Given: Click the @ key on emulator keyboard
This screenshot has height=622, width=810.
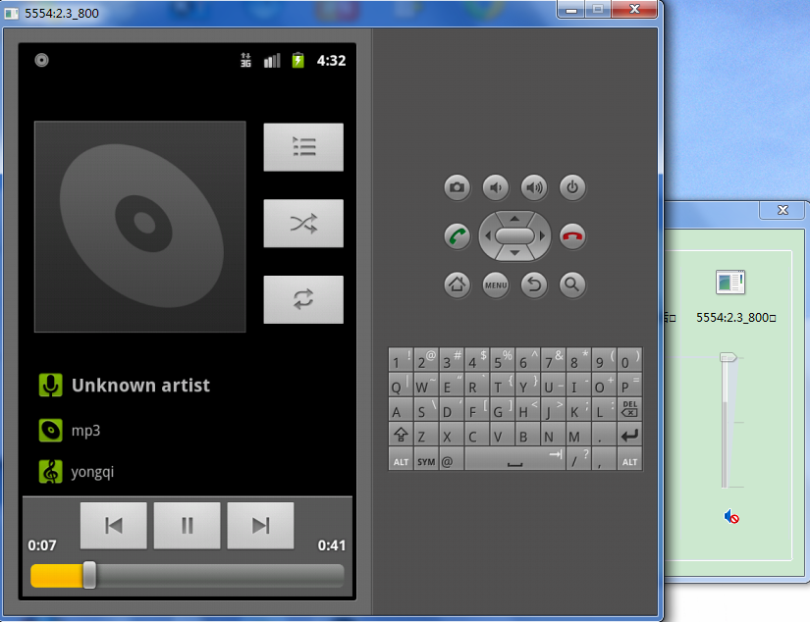Looking at the screenshot, I should [x=451, y=459].
